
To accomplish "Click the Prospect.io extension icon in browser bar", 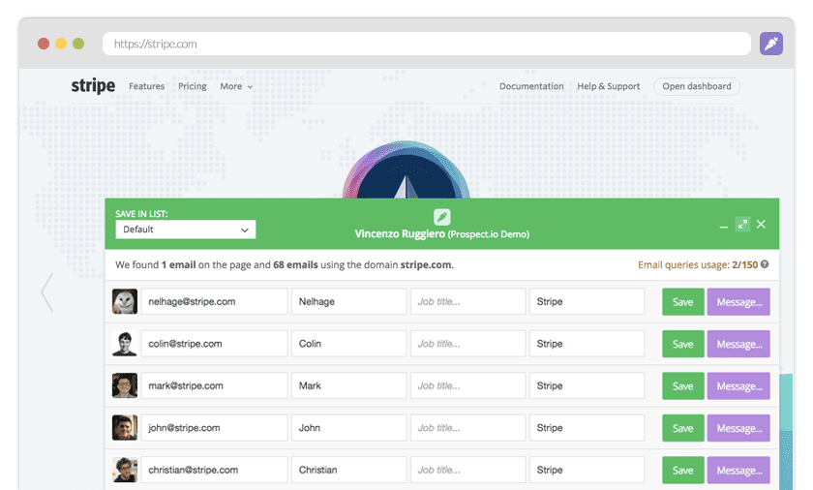I will click(x=771, y=44).
